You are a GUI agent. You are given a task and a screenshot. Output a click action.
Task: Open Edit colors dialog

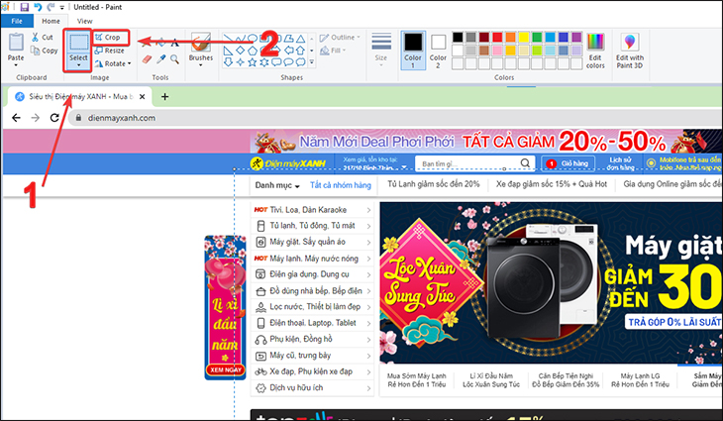coord(595,51)
